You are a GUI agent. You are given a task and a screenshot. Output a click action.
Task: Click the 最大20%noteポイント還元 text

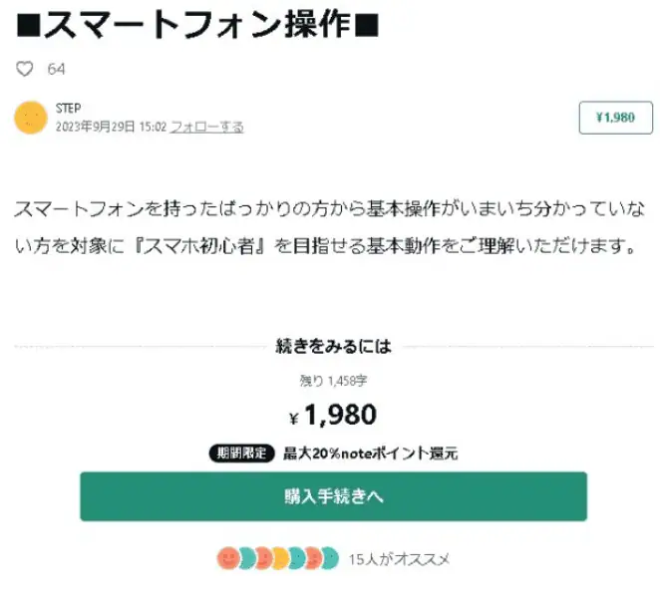370,453
